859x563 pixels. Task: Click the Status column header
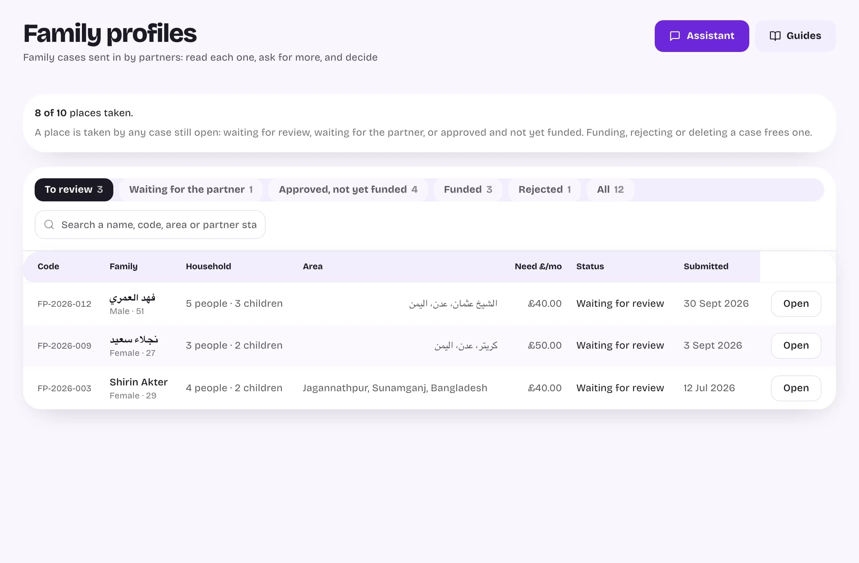[590, 267]
